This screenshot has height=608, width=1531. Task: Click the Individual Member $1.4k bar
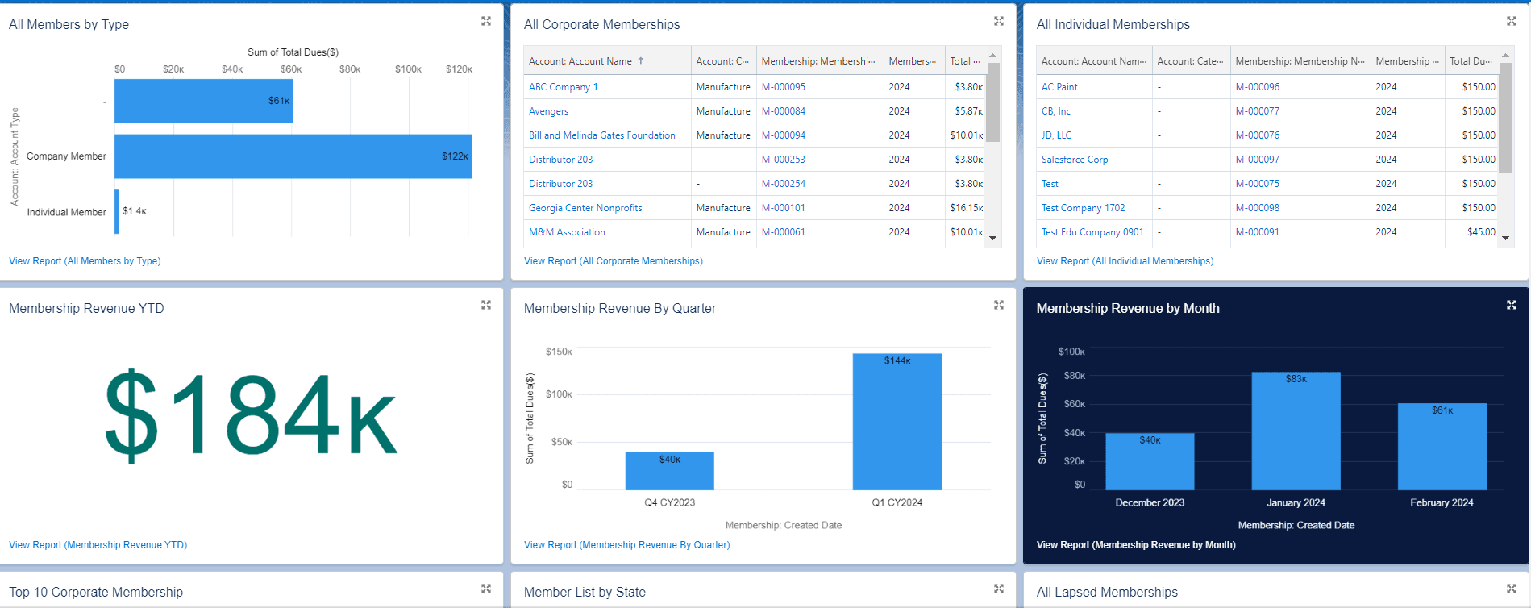coord(117,212)
